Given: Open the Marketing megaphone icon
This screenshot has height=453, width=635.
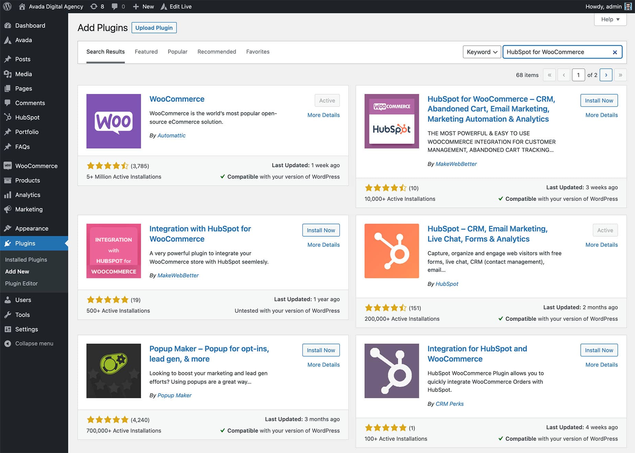Looking at the screenshot, I should [x=8, y=209].
